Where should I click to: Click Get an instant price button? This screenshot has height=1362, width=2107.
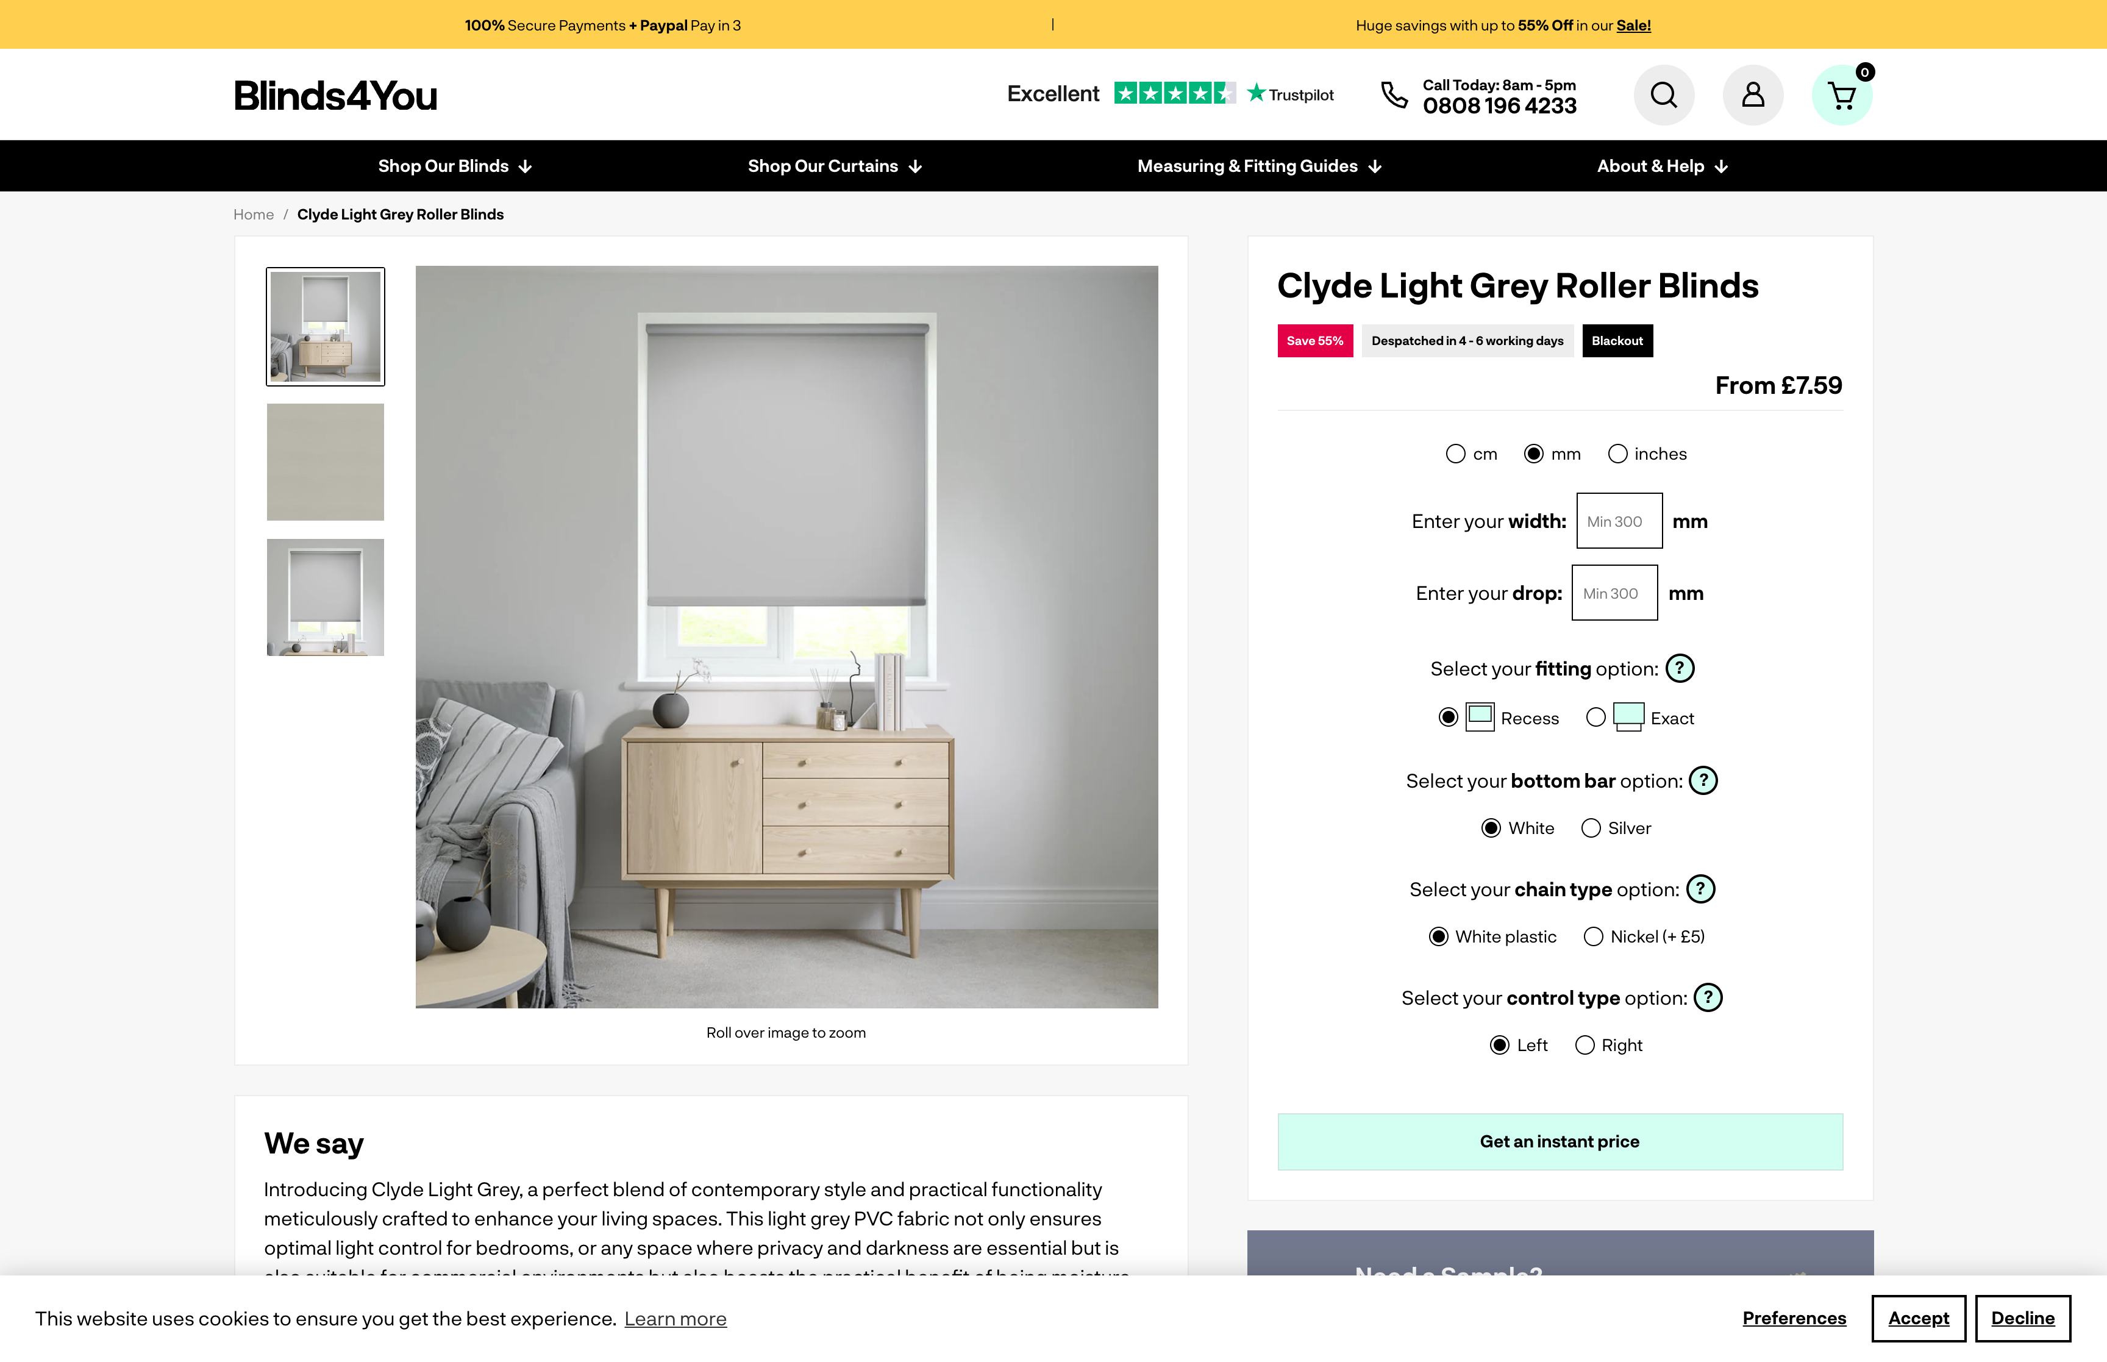coord(1560,1142)
